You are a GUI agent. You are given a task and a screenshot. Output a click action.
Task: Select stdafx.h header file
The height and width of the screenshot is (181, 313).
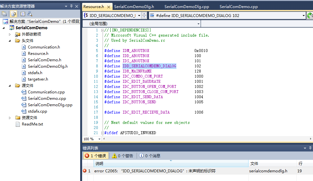click(x=35, y=73)
